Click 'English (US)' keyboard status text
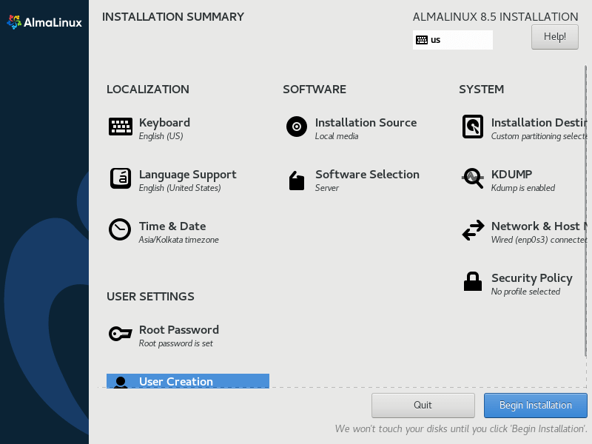Screen dimensions: 592x444 click(x=161, y=136)
